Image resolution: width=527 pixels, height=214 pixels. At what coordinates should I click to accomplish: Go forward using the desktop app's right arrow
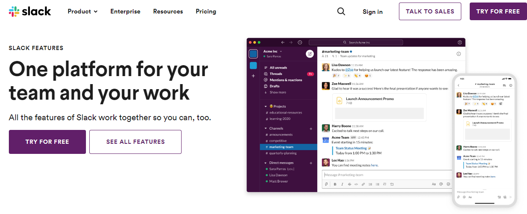coord(291,42)
